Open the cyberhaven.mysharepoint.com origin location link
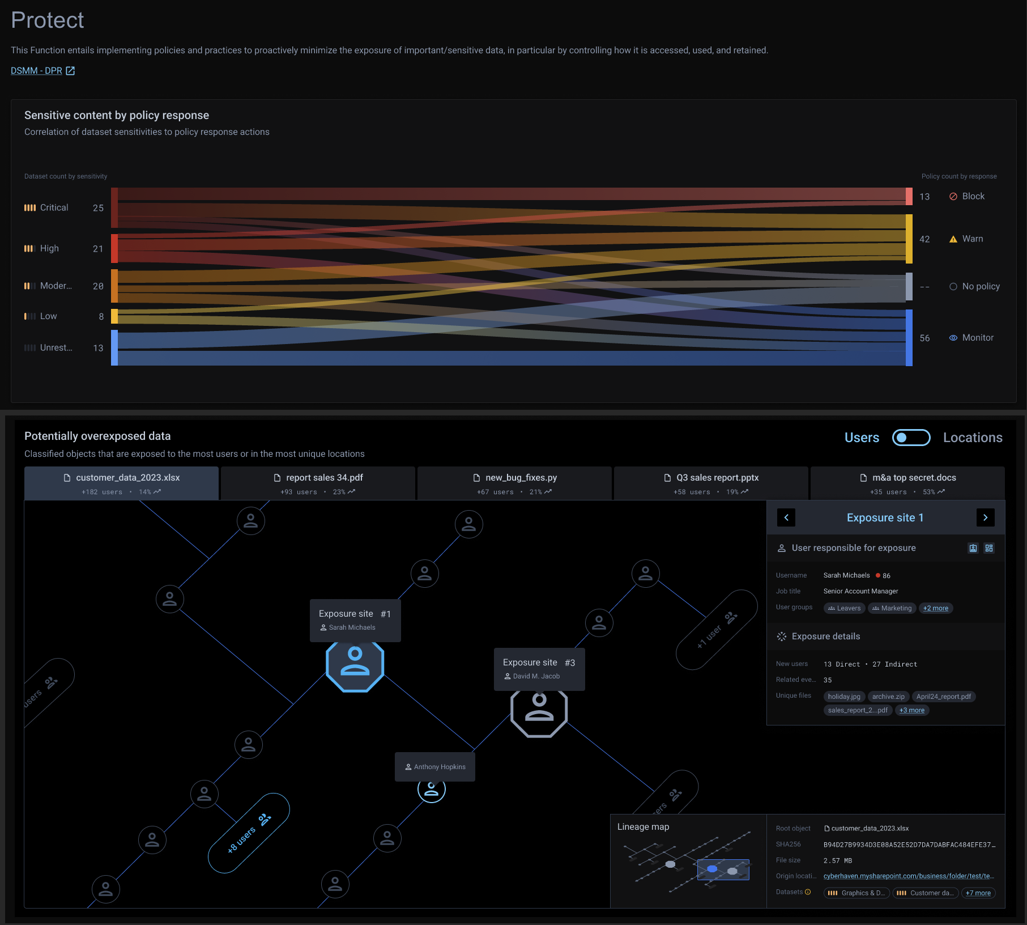This screenshot has width=1027, height=925. pyautogui.click(x=908, y=876)
